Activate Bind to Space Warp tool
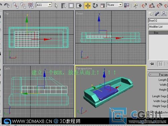Image resolution: width=168 pixels, height=126 pixels. [31, 5]
